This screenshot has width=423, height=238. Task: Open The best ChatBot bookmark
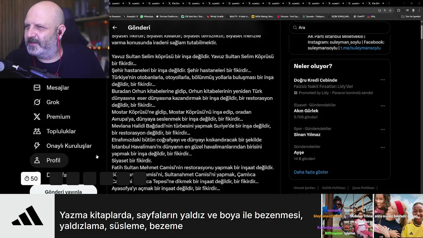click(167, 17)
